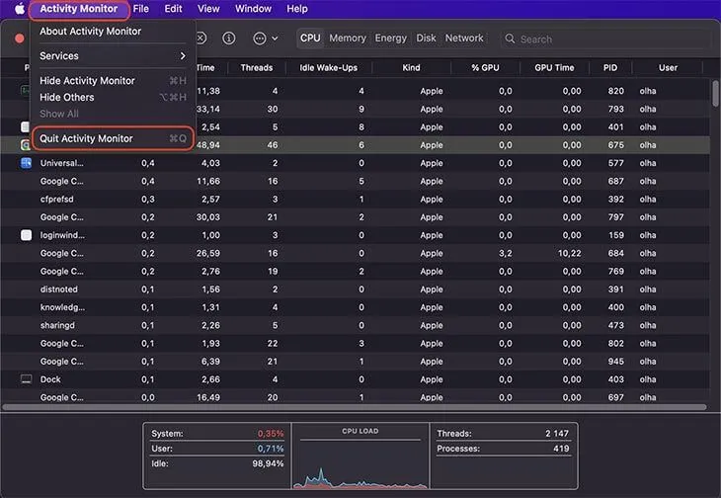This screenshot has height=498, width=721.
Task: Click PID 820 cell
Action: click(x=615, y=91)
